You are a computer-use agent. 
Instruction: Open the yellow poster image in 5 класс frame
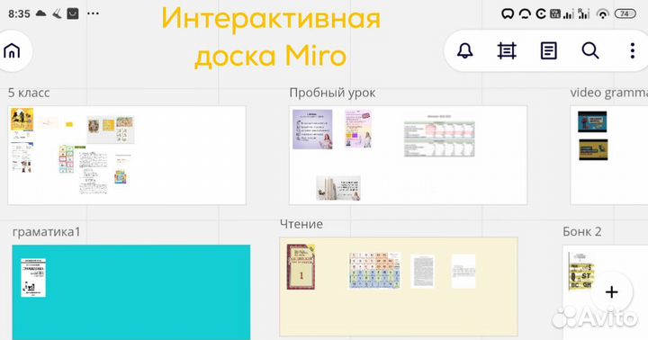click(x=22, y=119)
